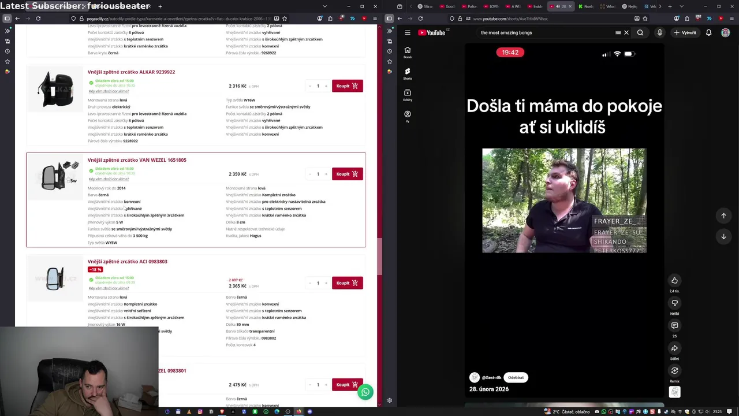
Task: Switch to the Nejlep tab
Action: (x=630, y=6)
